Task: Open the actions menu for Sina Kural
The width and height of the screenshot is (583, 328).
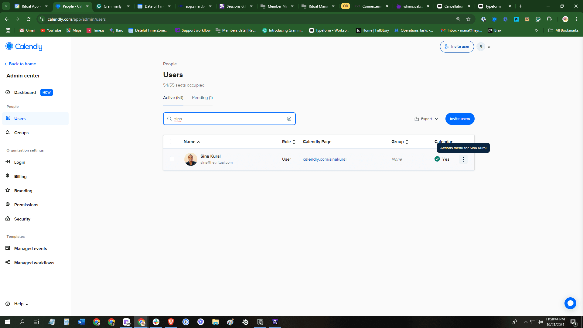Action: click(x=463, y=159)
